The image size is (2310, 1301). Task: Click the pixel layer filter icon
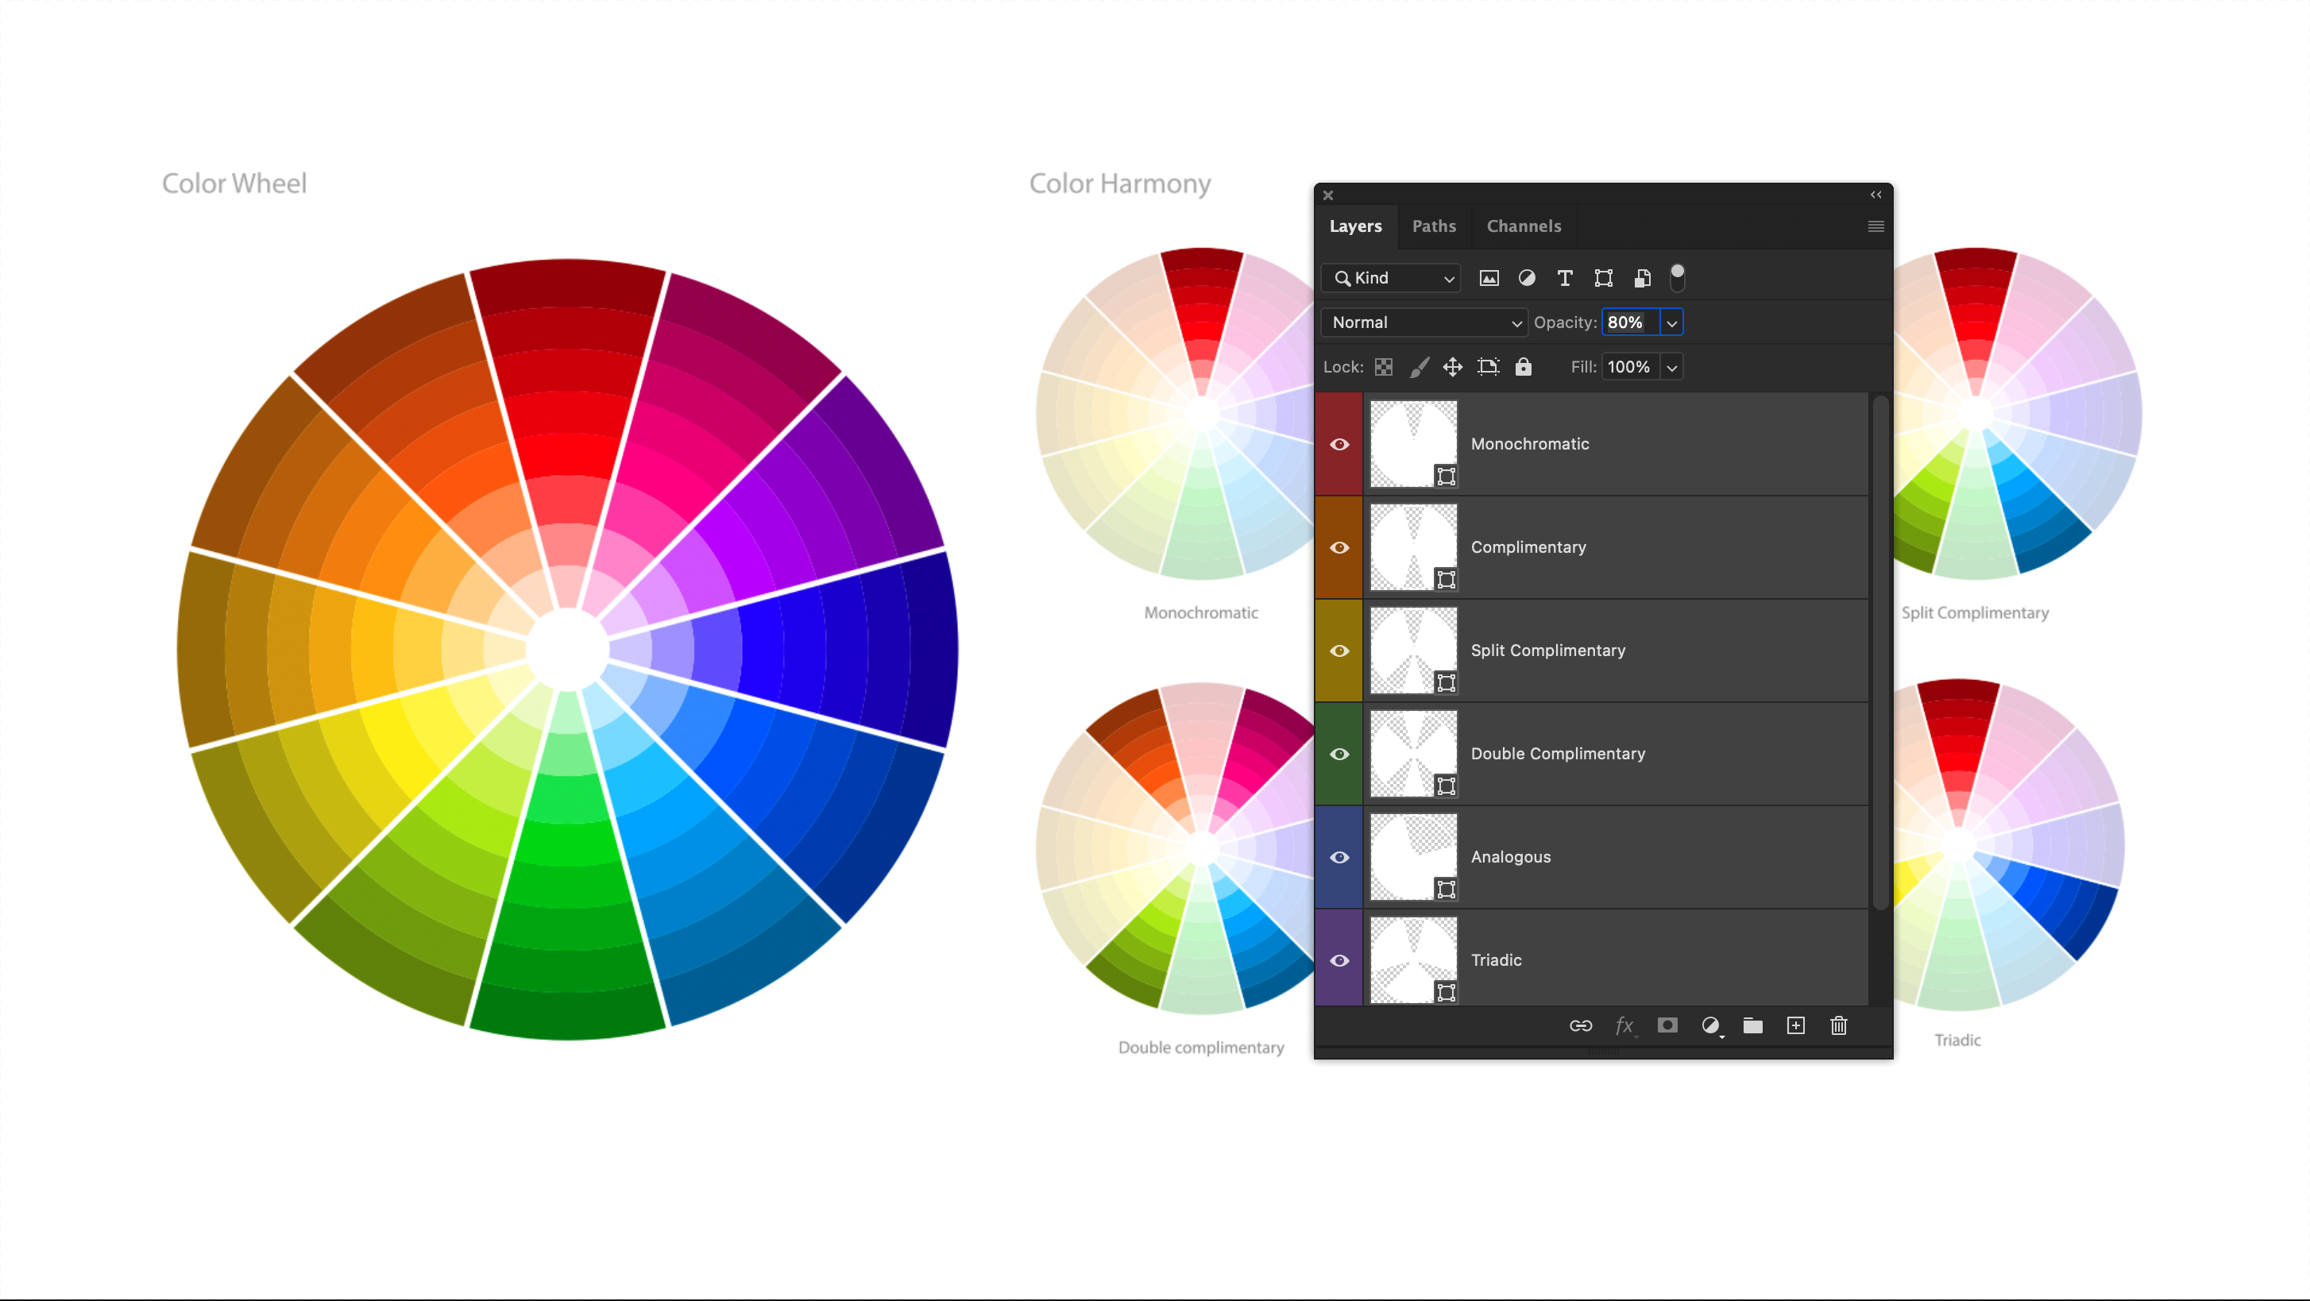pyautogui.click(x=1489, y=278)
